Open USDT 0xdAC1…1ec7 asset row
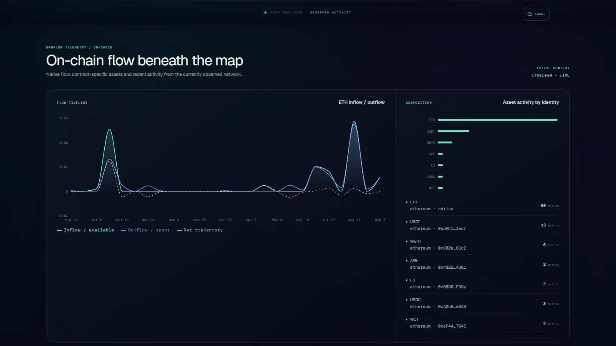This screenshot has width=616, height=346. coord(482,225)
